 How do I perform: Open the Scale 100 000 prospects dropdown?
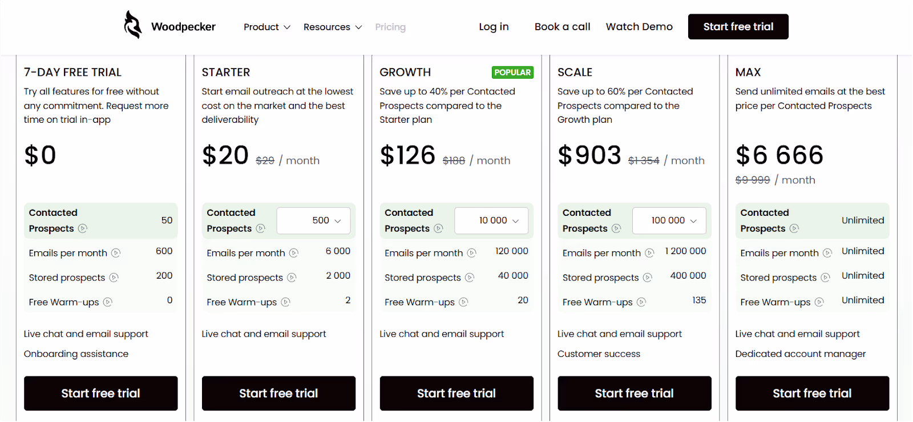[669, 220]
